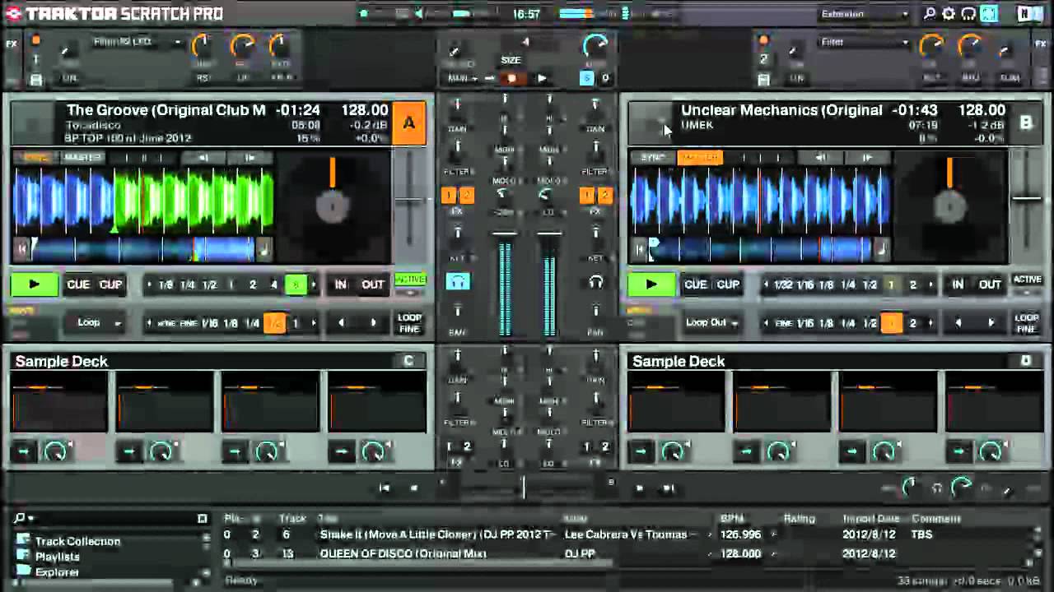
Task: Start playback on Deck B
Action: [x=651, y=284]
